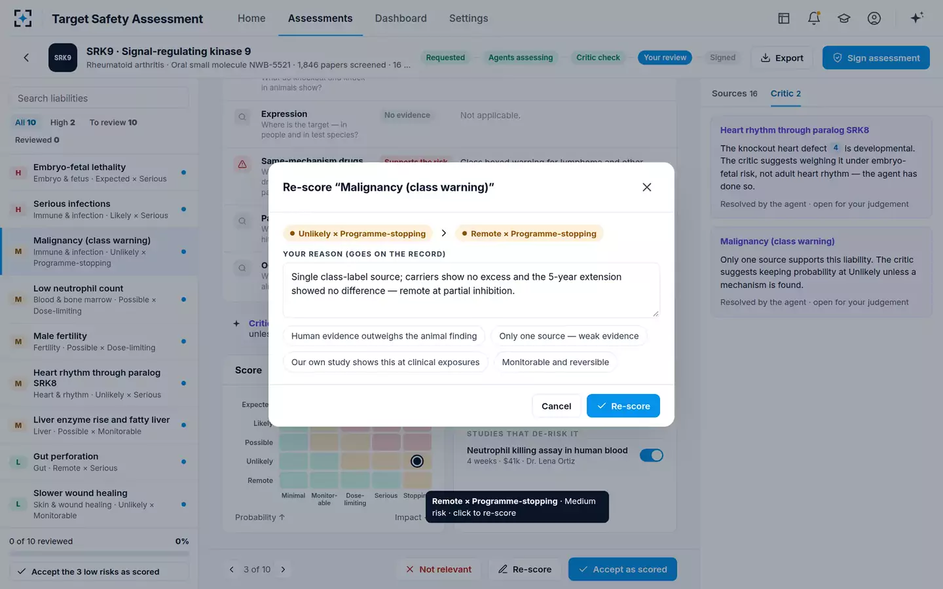Click Not relevant button

pos(439,569)
